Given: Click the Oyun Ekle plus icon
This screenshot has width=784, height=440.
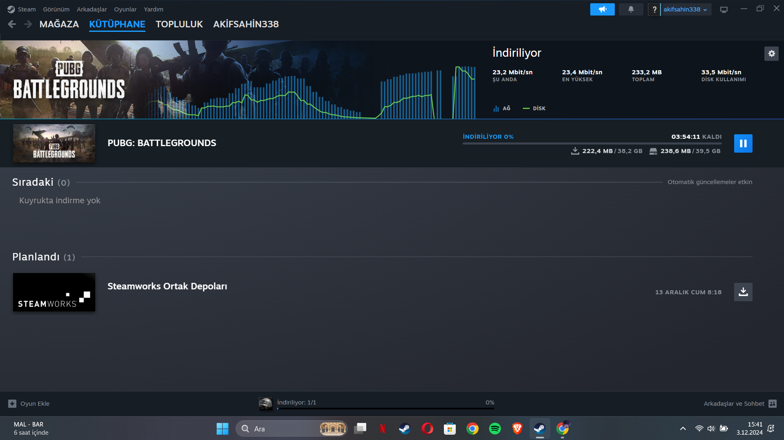Looking at the screenshot, I should click(12, 404).
